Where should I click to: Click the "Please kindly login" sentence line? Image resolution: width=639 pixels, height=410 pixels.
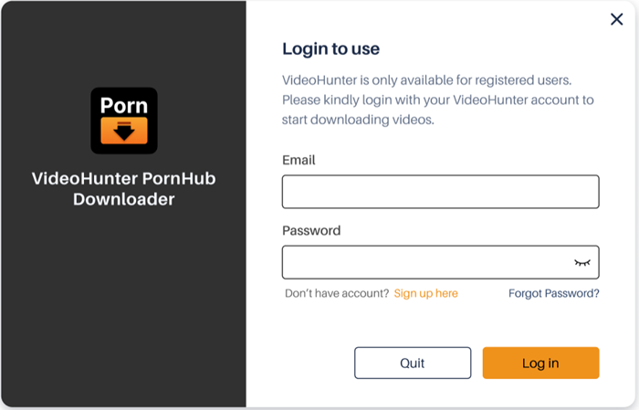(438, 100)
